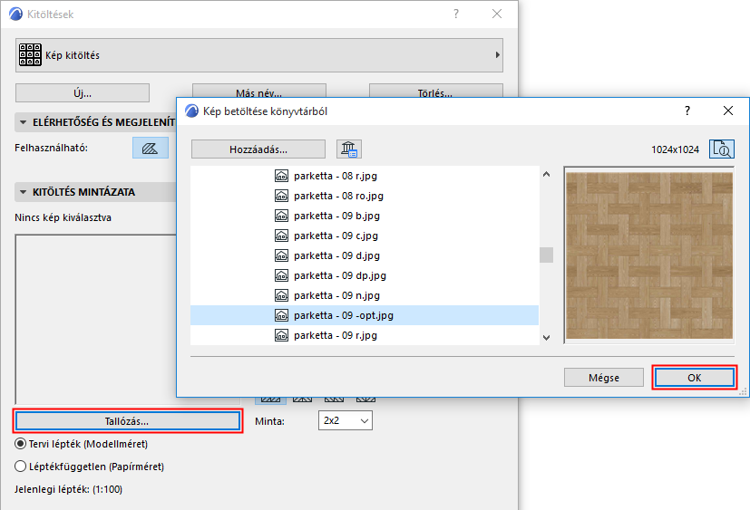
Task: Collapse the ELÉRHETŐSÉG ÉS MEGJELENÍTÉS section
Action: pyautogui.click(x=23, y=122)
